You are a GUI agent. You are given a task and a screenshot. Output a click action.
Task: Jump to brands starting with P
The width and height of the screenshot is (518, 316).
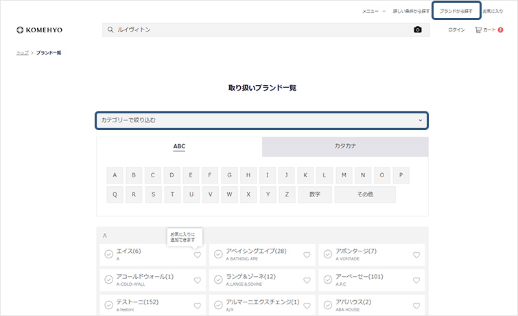point(401,175)
